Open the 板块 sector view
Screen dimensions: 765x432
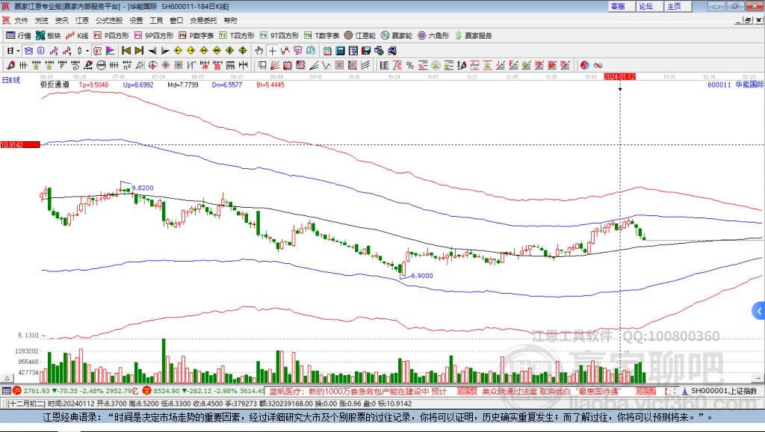click(x=49, y=35)
